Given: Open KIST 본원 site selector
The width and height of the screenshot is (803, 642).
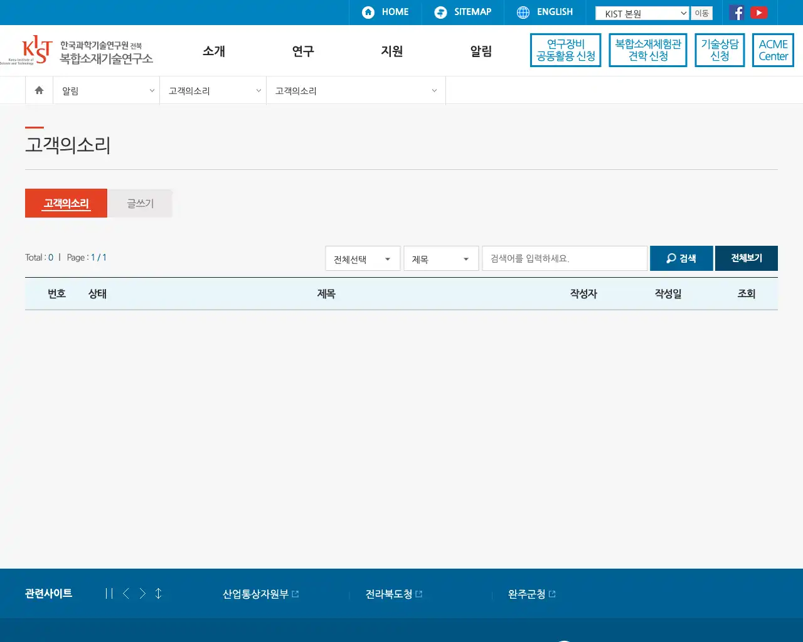Looking at the screenshot, I should (x=642, y=13).
